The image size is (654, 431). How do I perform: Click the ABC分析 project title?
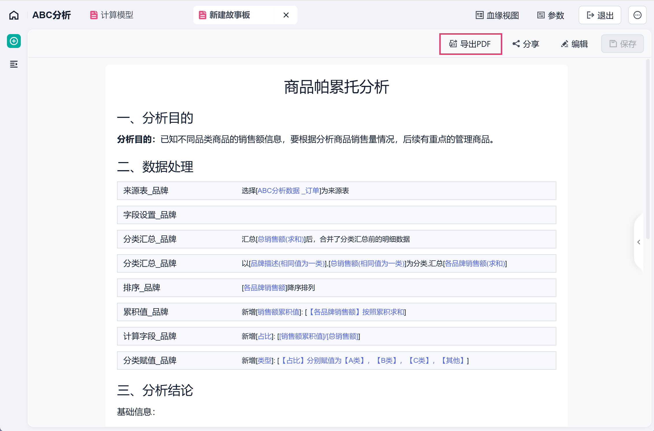52,15
